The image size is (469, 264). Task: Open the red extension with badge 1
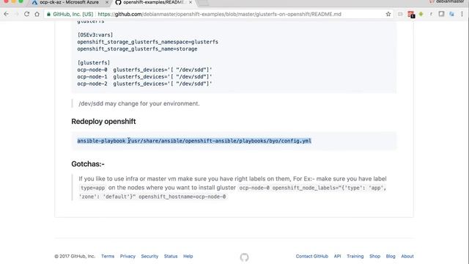coord(410,14)
